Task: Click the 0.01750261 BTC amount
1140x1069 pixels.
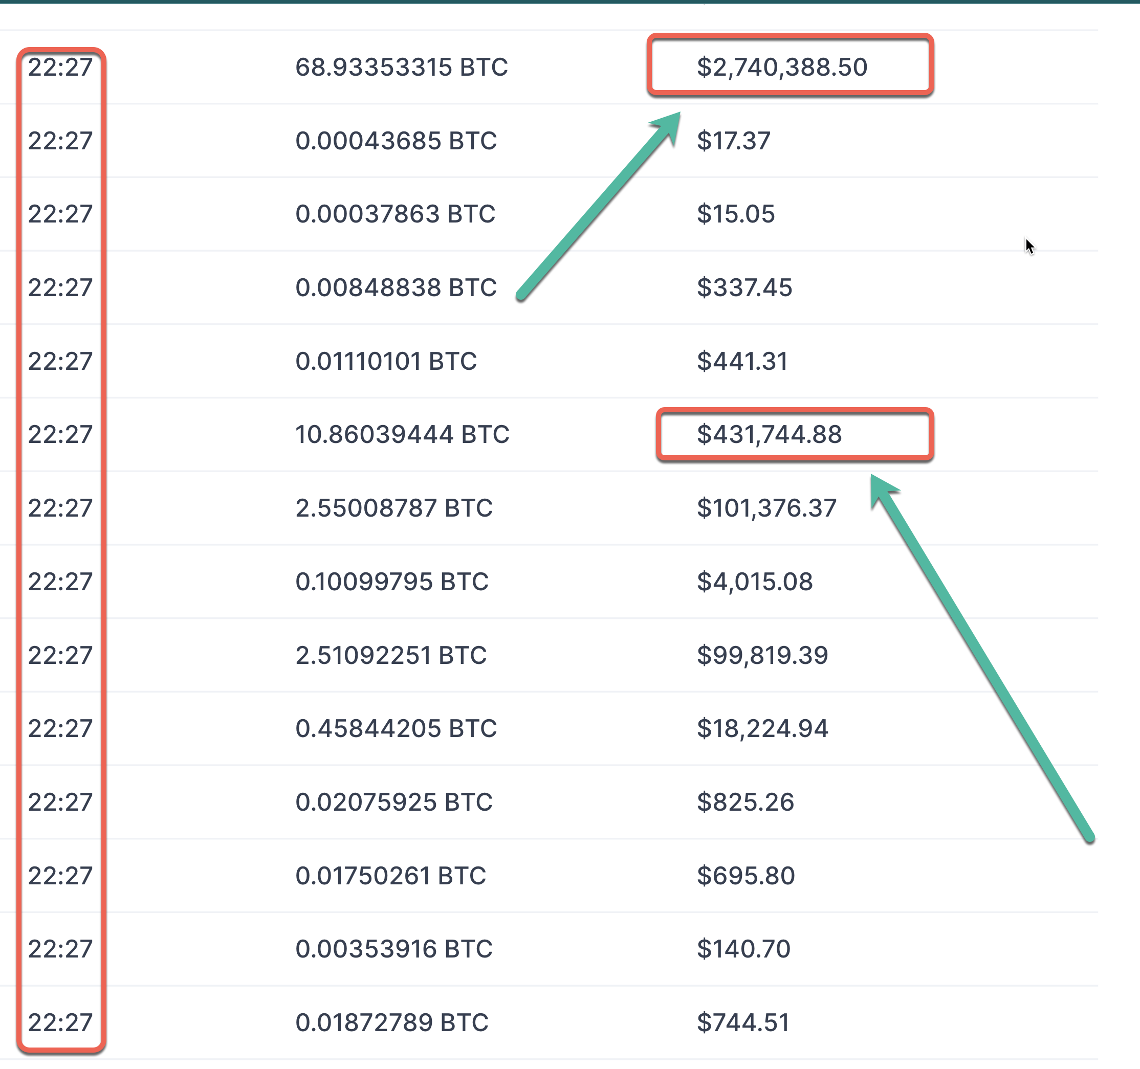Action: [390, 875]
